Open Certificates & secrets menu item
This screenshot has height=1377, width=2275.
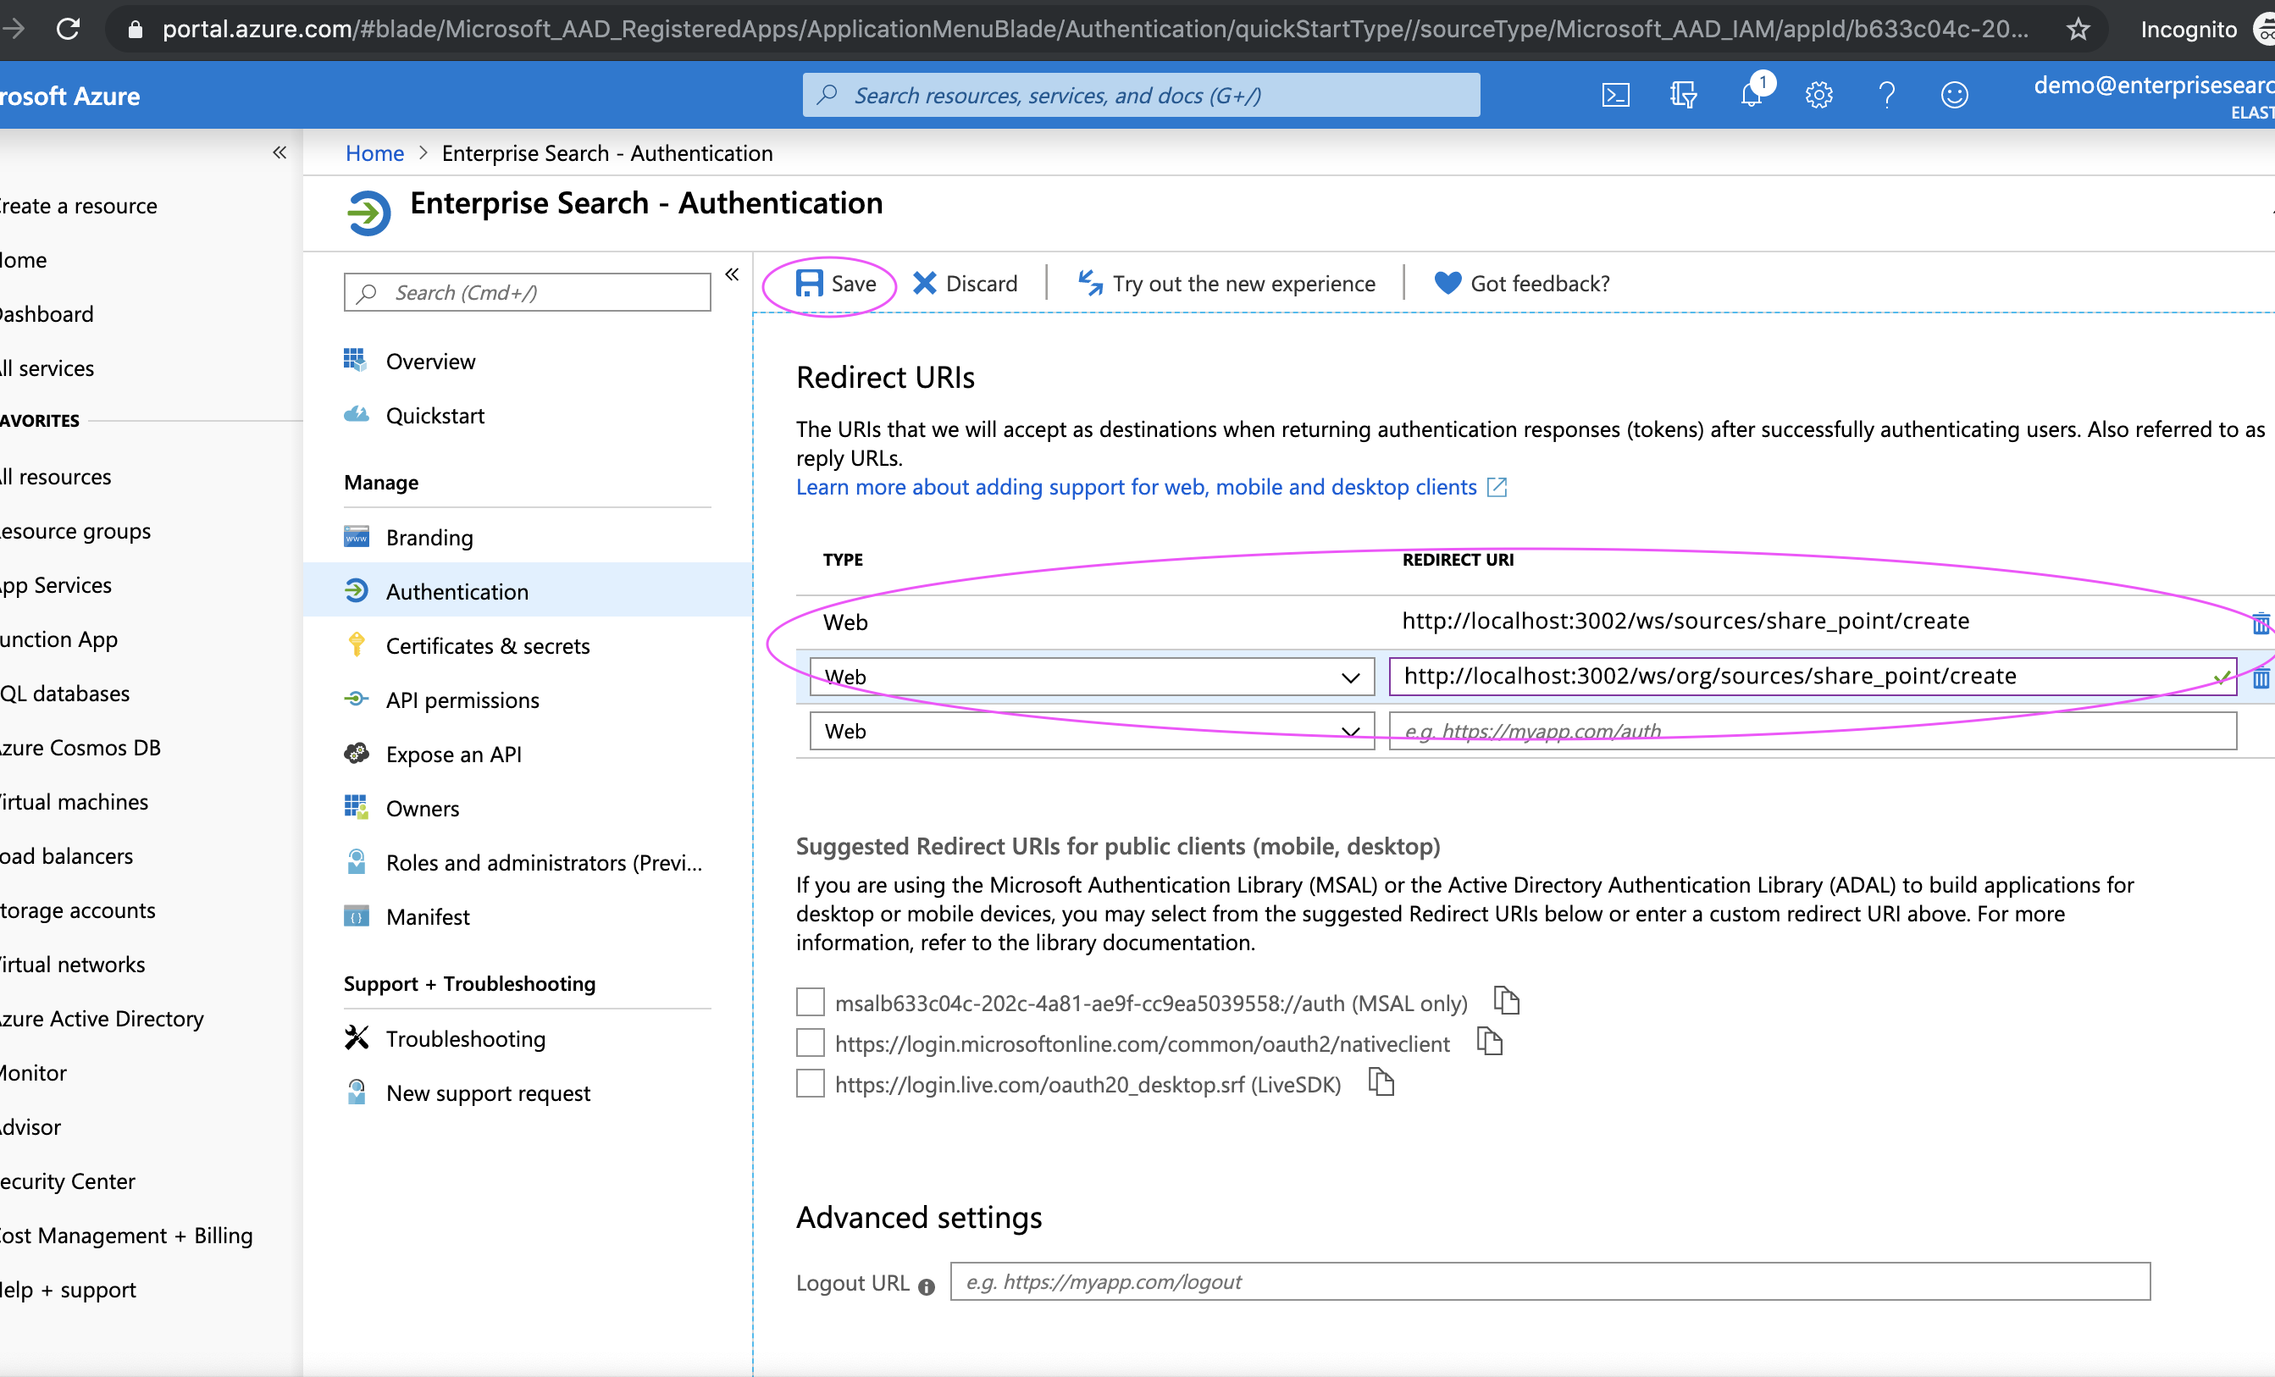click(x=486, y=646)
